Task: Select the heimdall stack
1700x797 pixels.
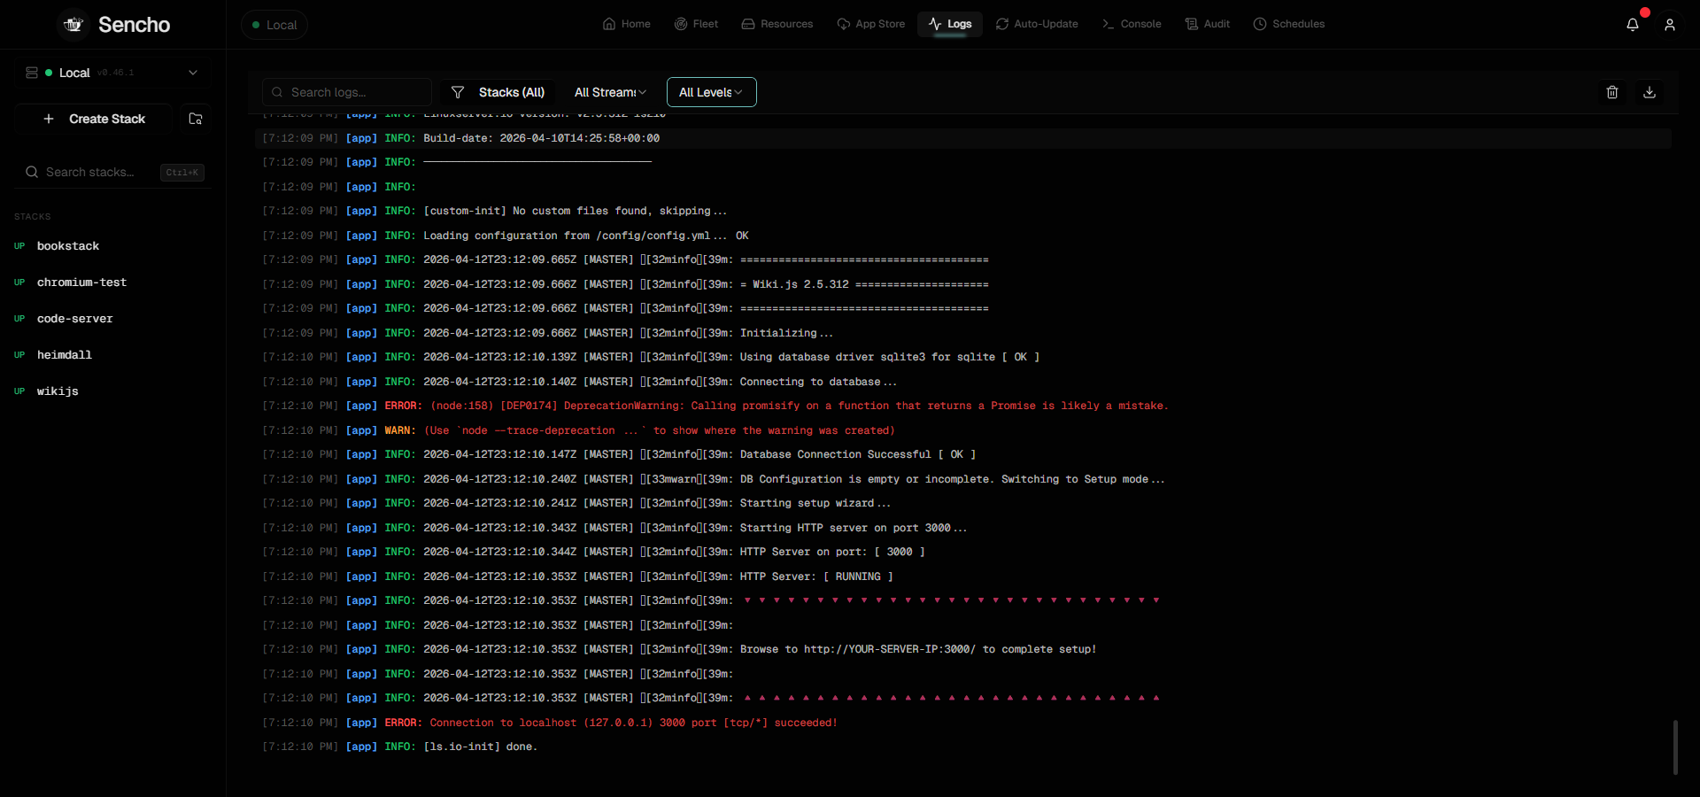Action: [x=112, y=355]
